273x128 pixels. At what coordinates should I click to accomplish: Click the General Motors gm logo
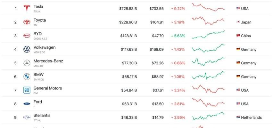(x=27, y=90)
